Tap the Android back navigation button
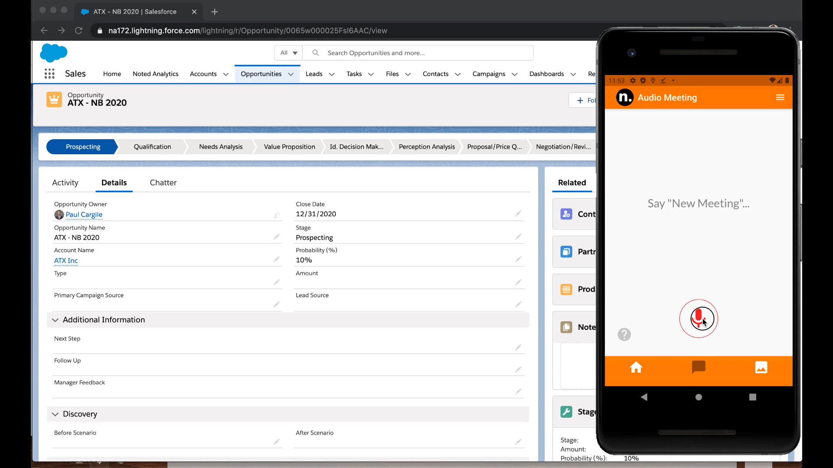Screen dimensions: 833x468 [644, 397]
